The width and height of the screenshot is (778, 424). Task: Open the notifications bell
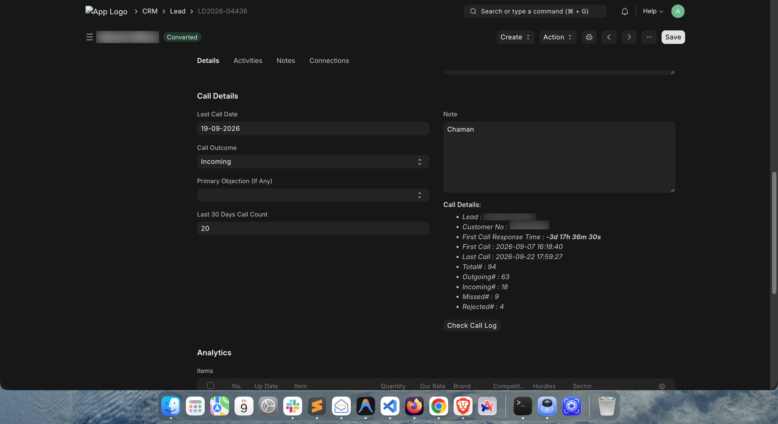point(625,11)
